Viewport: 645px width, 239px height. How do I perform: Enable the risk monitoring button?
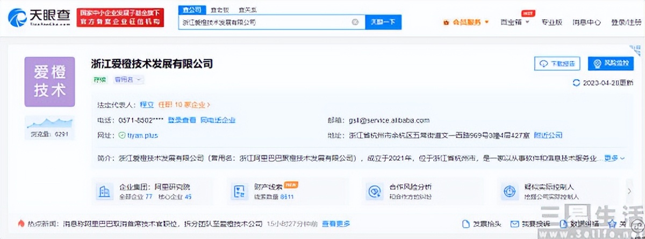611,63
